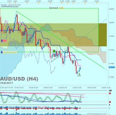
Task: Click the orange marker under 13/08
Action: [x=68, y=3]
